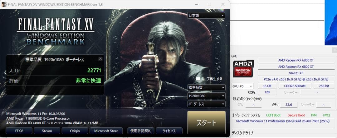Image resolution: width=337 pixels, height=138 pixels.
Task: Open the 日本語 language dropdown
Action: tap(206, 16)
